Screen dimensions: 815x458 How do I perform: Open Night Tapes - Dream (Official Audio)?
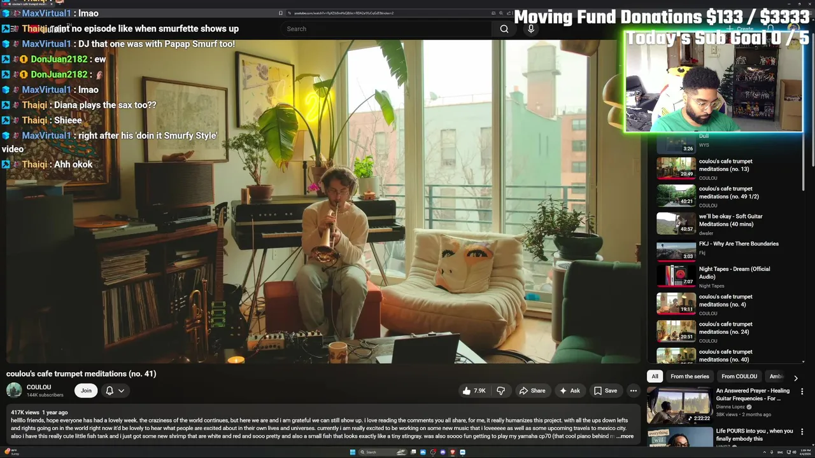734,272
